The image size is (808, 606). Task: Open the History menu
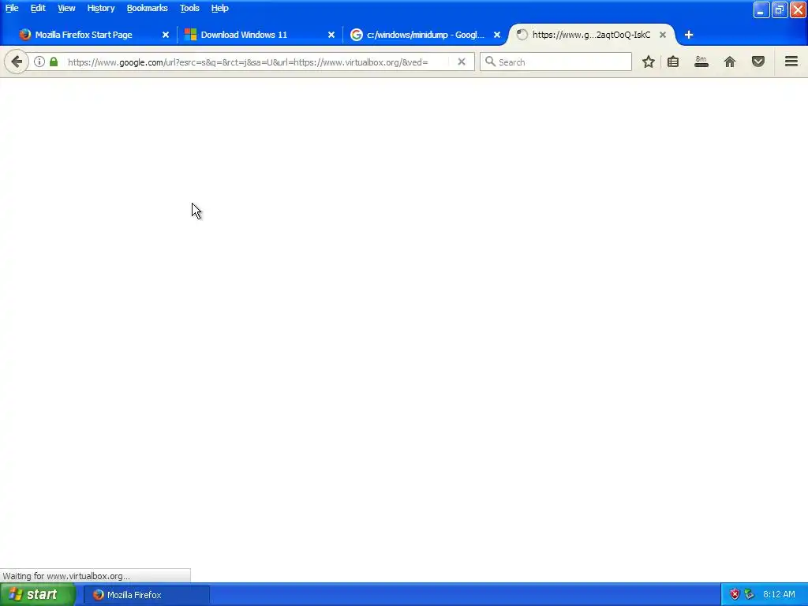[101, 8]
